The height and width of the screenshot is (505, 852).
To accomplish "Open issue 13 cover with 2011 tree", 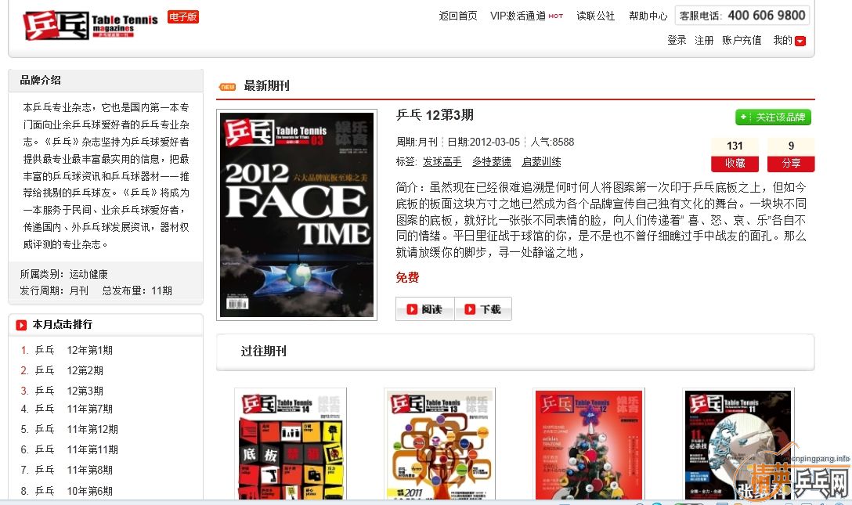I will coord(439,444).
